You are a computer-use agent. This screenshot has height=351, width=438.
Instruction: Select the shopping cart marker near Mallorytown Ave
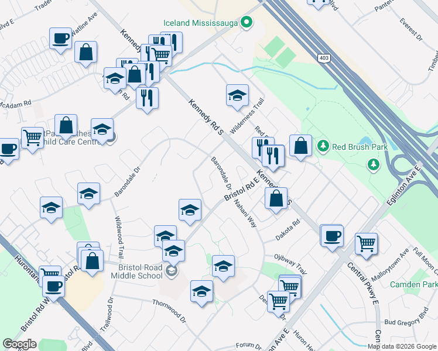pos(366,245)
